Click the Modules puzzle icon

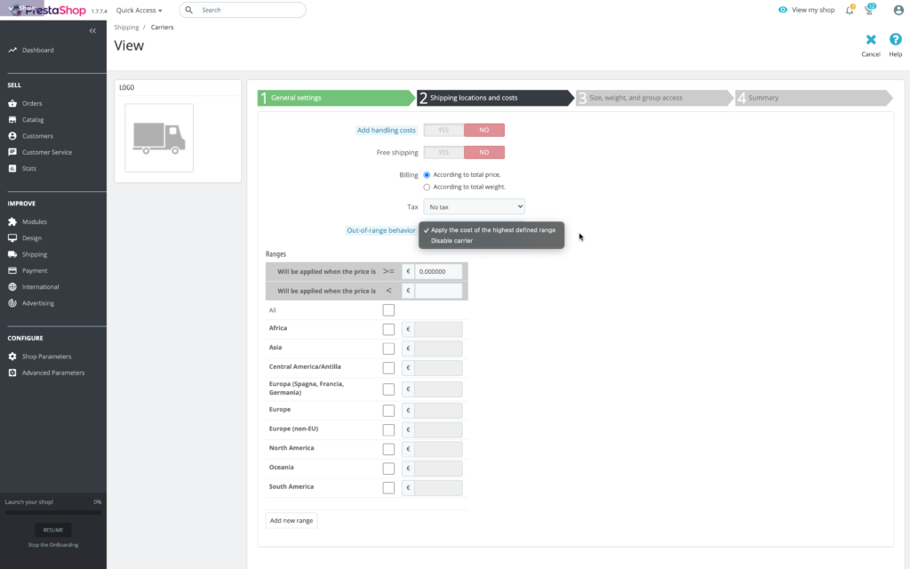click(12, 221)
